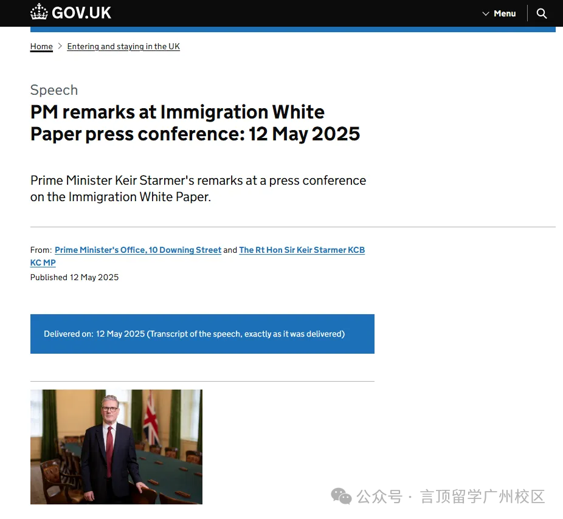Viewport: 563px width, 519px height.
Task: Open search with the magnifier icon
Action: [x=542, y=13]
